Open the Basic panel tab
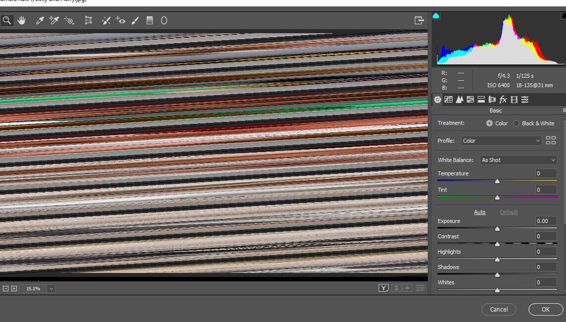Screen dimensions: 566x322 [438, 100]
